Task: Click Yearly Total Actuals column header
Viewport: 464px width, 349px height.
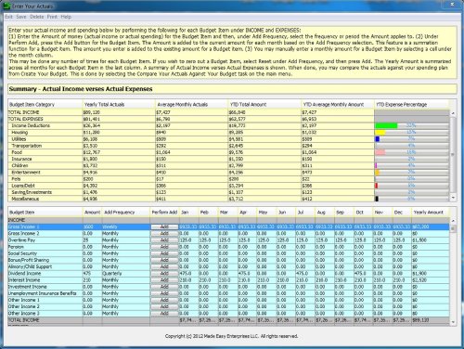Action: coord(119,104)
